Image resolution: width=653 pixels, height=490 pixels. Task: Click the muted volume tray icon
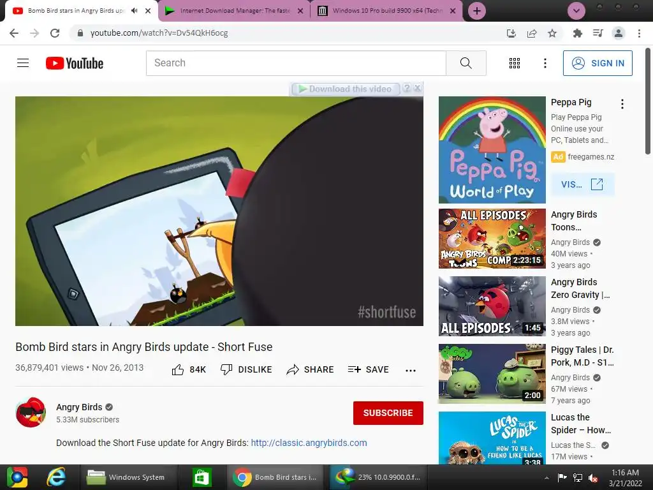pos(593,477)
